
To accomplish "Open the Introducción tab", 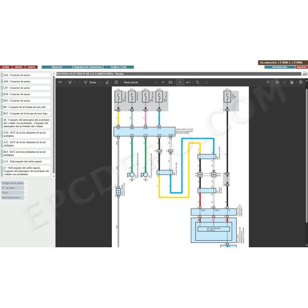I will coord(279,67).
